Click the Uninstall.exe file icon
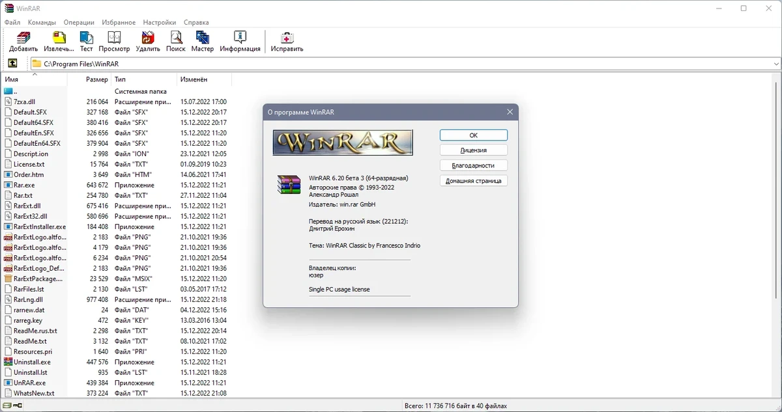 coord(8,362)
